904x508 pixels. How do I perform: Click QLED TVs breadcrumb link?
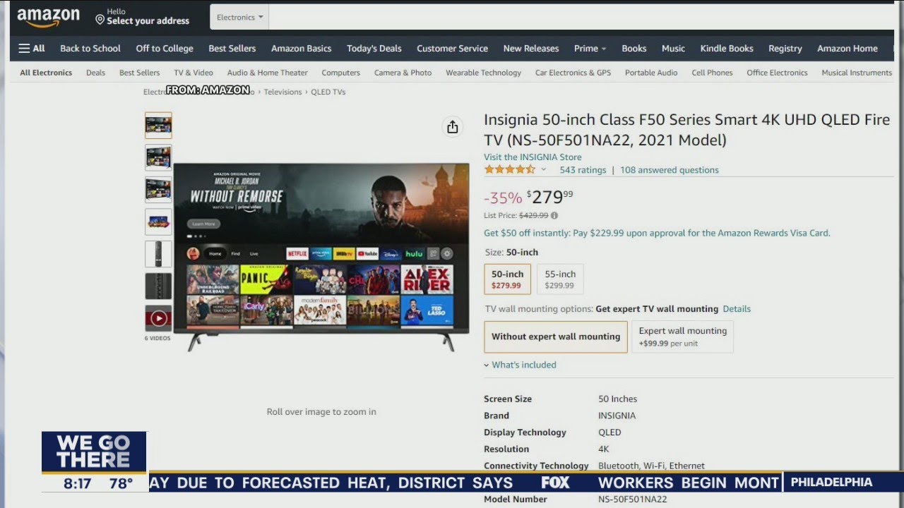point(328,92)
